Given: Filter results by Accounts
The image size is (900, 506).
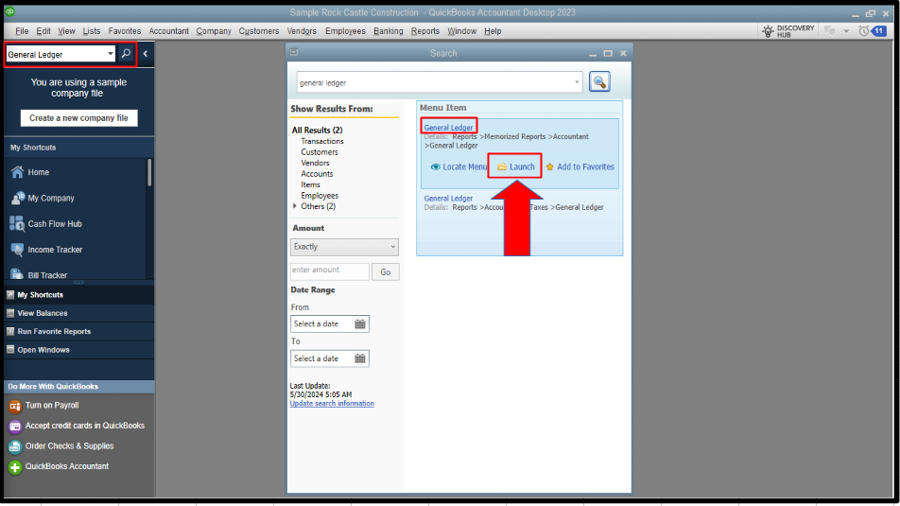Looking at the screenshot, I should (x=317, y=173).
